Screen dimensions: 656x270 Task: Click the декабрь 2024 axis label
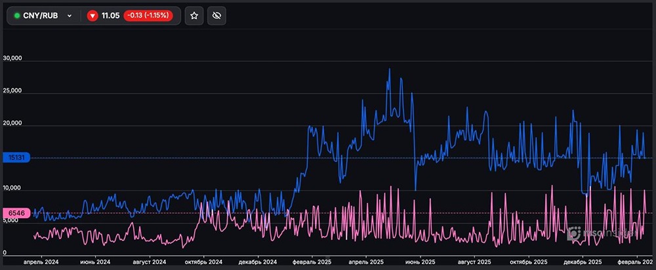click(258, 261)
